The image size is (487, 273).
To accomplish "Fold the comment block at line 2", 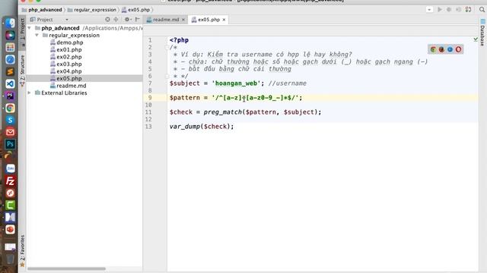I will [167, 47].
